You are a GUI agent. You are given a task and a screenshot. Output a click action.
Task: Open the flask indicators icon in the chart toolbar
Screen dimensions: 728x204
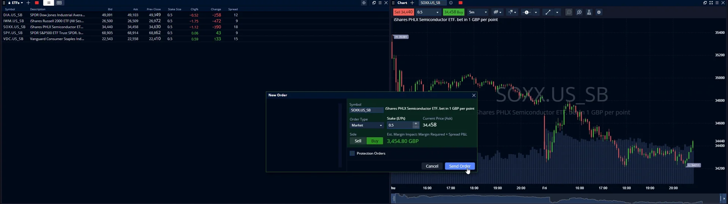pyautogui.click(x=589, y=12)
